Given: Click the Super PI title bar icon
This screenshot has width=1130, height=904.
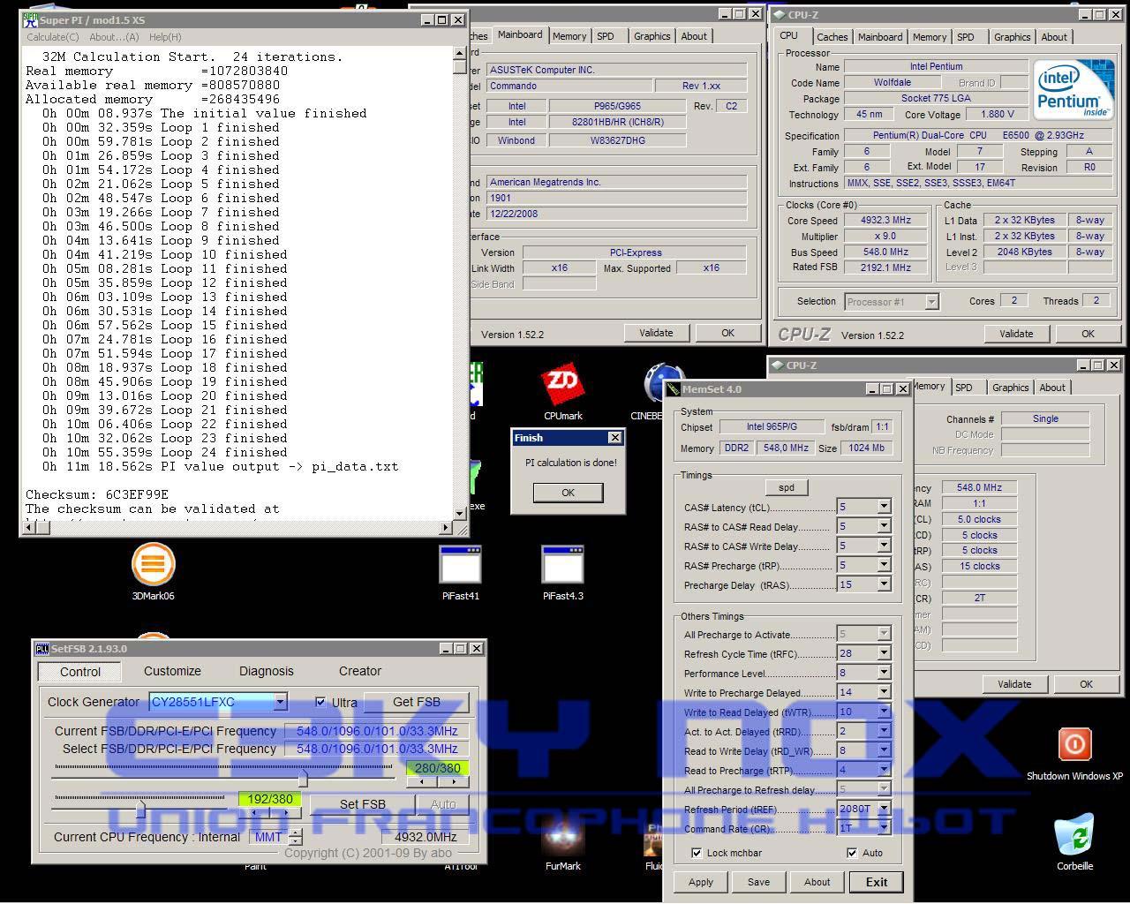Looking at the screenshot, I should click(30, 20).
